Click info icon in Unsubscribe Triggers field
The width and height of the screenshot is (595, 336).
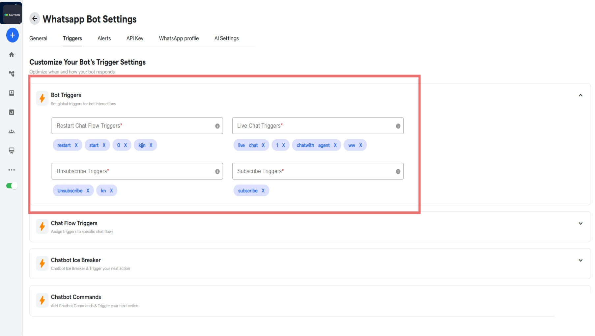point(217,172)
